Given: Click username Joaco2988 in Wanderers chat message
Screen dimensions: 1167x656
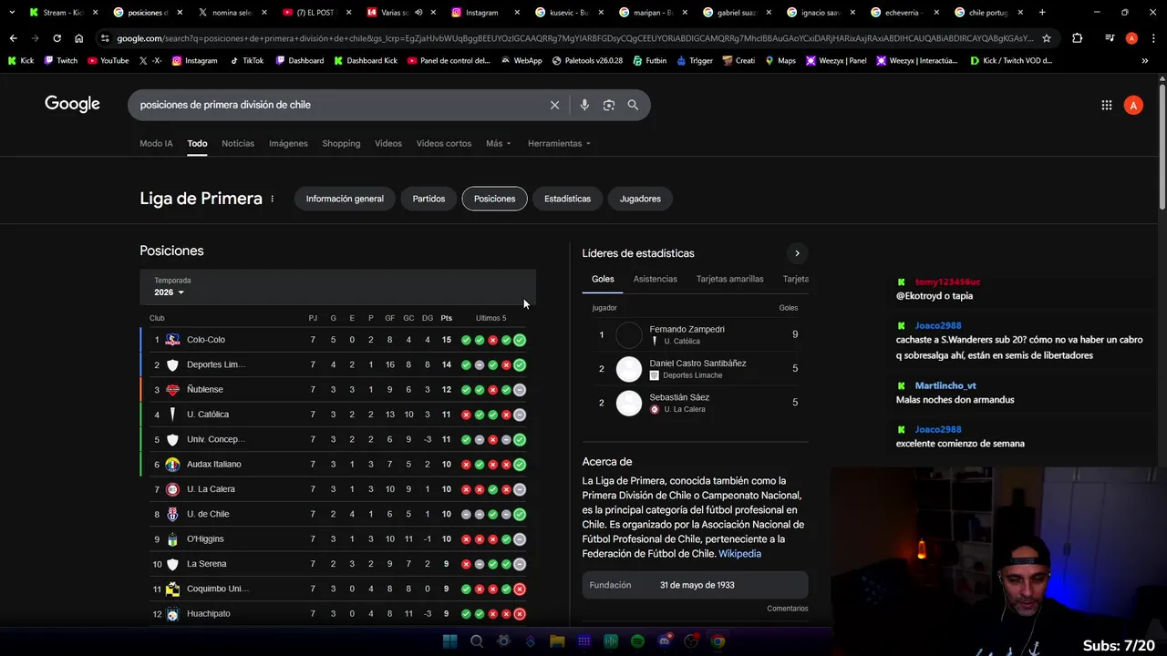Looking at the screenshot, I should tap(938, 325).
